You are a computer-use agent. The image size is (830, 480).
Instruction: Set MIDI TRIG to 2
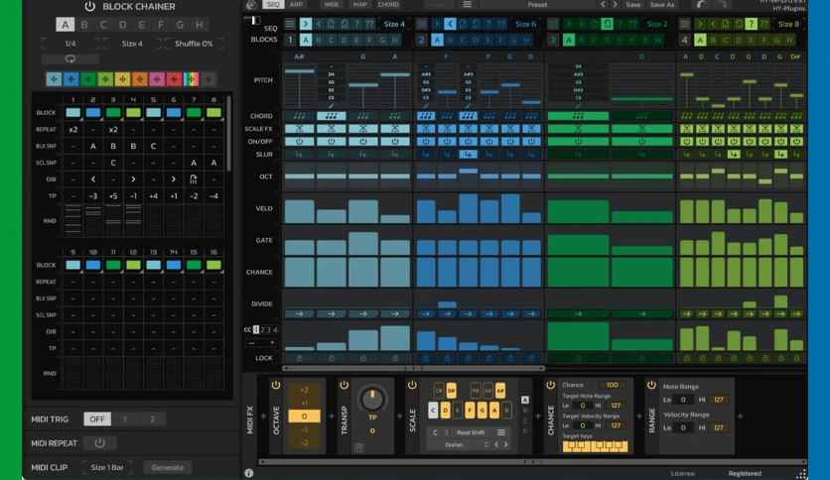point(152,420)
